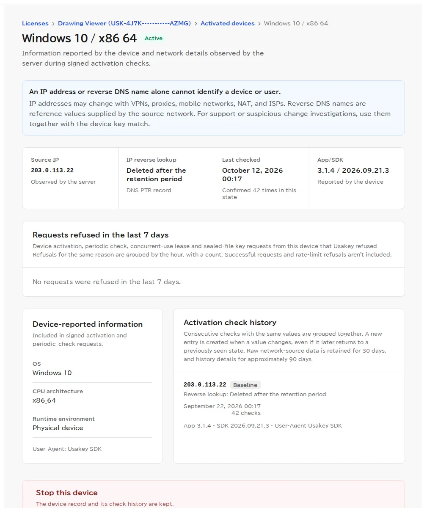Click Runtime environment value Physical device

coord(58,428)
